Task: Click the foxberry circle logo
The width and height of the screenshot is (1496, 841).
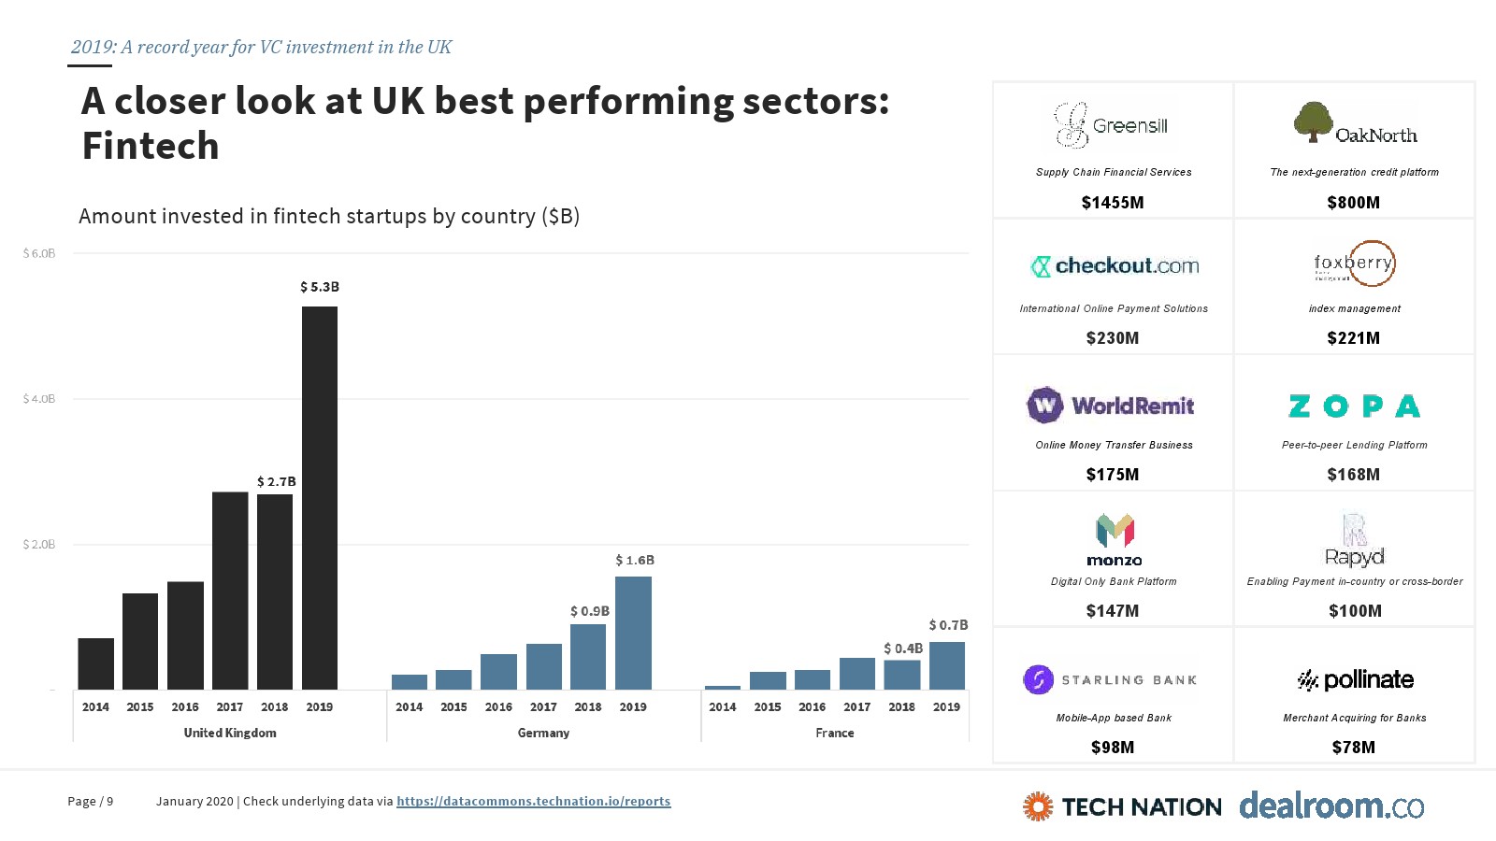Action: click(1355, 264)
